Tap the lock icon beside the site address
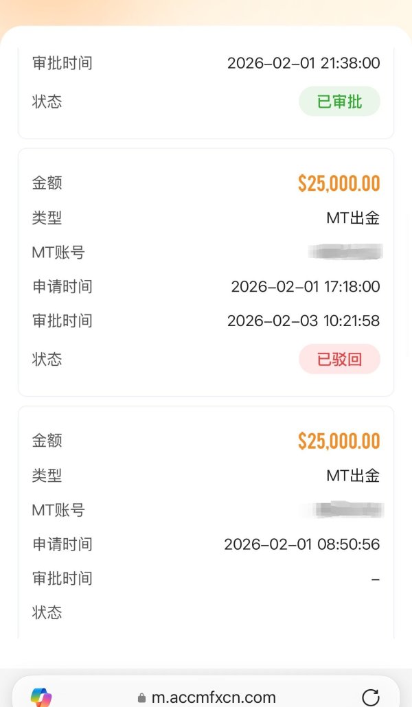 pos(142,698)
